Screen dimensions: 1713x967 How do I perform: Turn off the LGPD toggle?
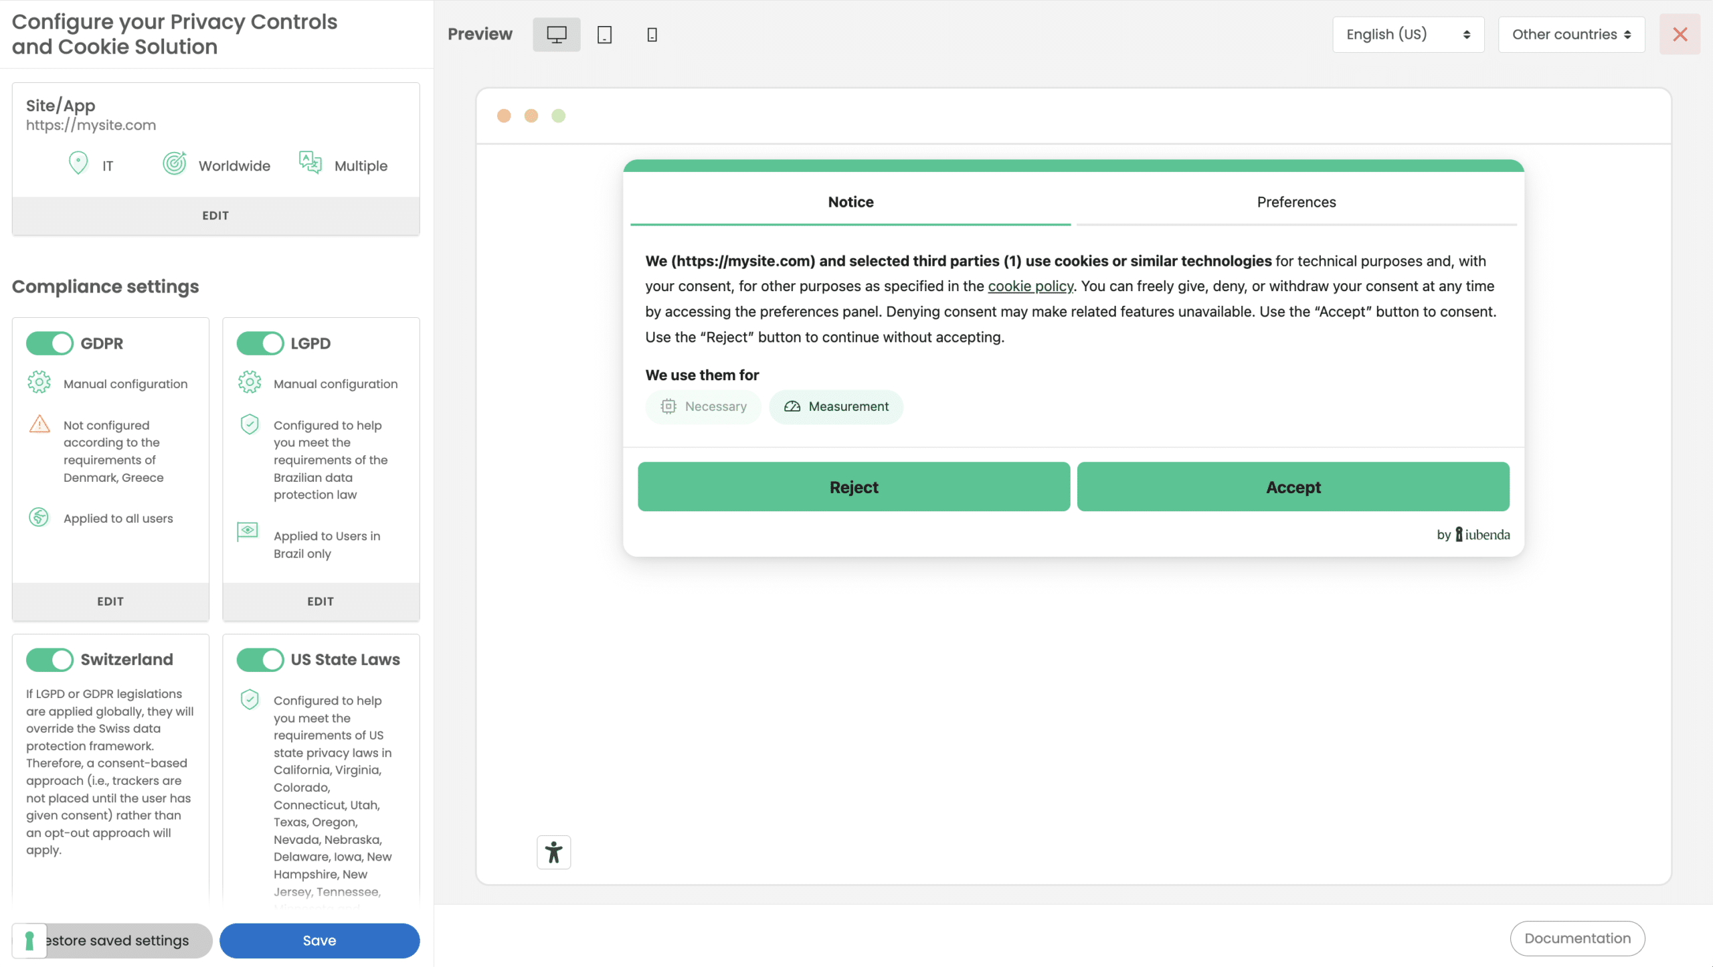pyautogui.click(x=260, y=343)
